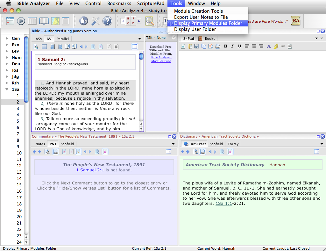326x251 pixels.
Task: Switch to the Torrey dictionary tab
Action: click(233, 144)
